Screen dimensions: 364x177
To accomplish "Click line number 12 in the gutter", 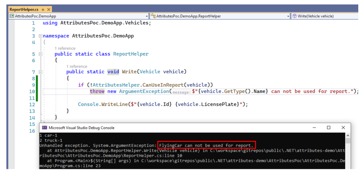I will [x=32, y=104].
